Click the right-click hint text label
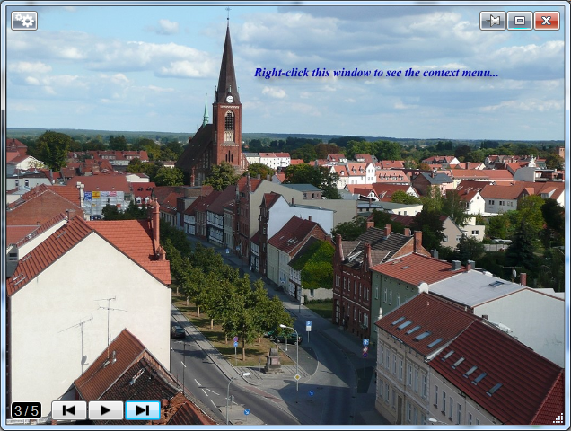Viewport: 571px width, 431px height. pos(376,73)
